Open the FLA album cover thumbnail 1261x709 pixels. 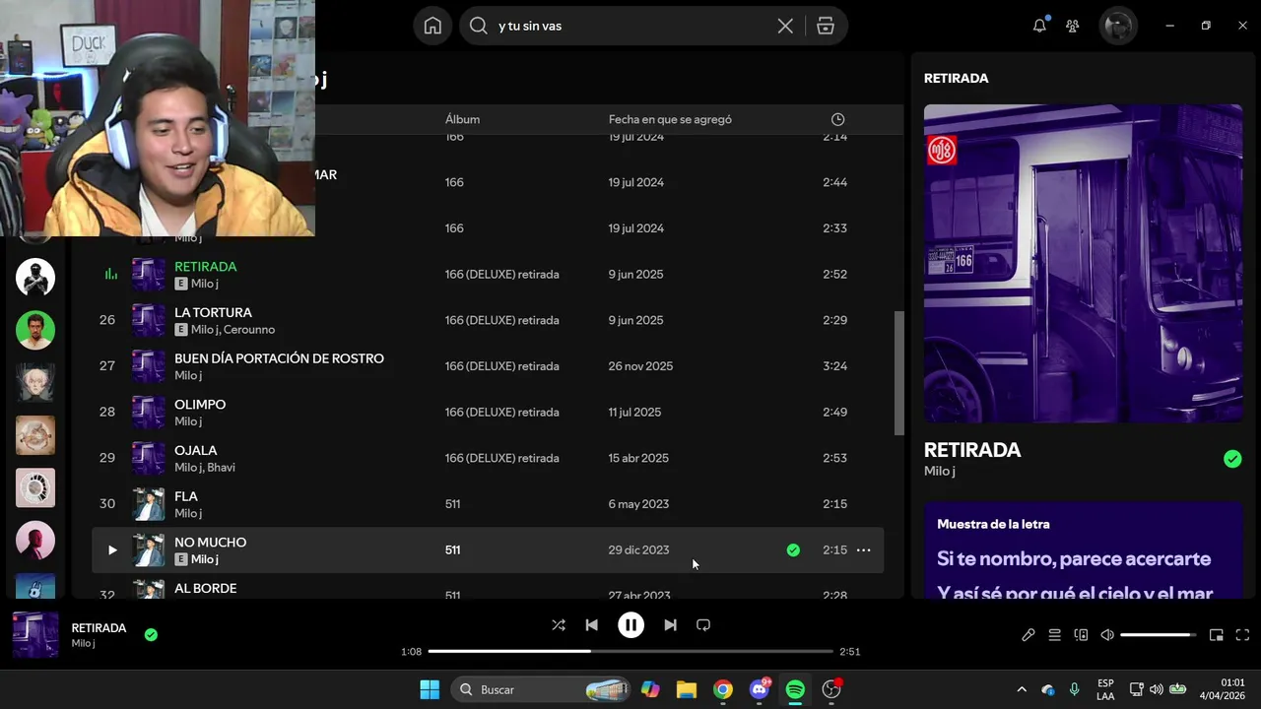pos(149,504)
